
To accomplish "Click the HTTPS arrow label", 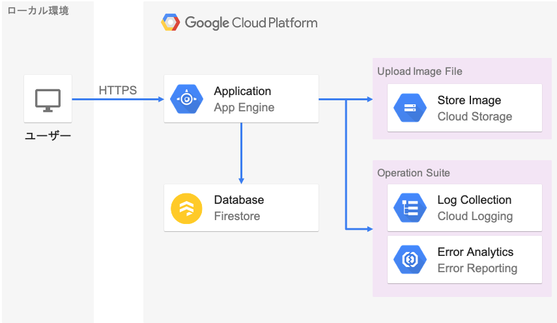I will pos(117,90).
